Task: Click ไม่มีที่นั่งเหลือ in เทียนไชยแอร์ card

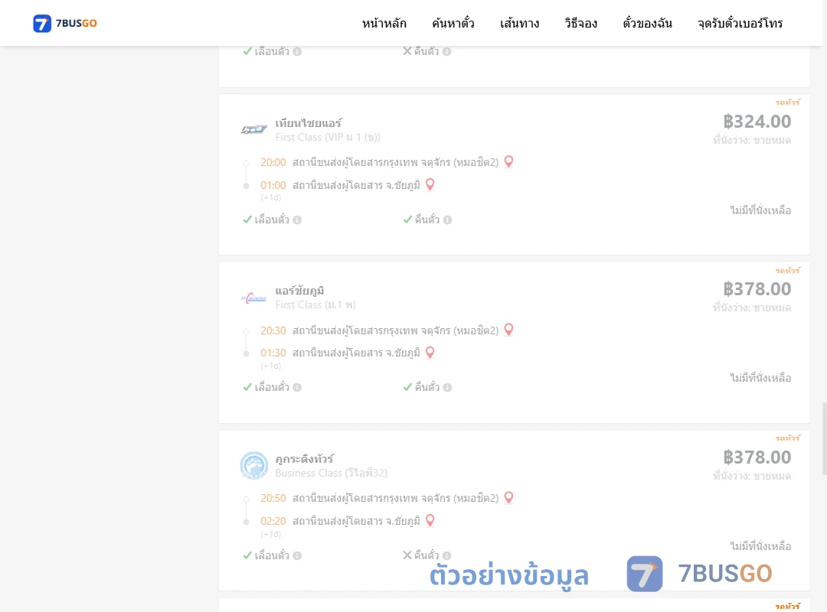Action: coord(760,210)
